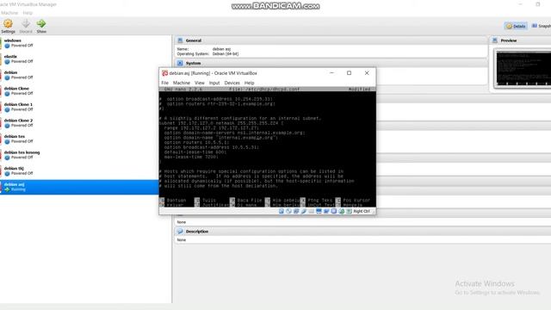Open Input menu in debian asj window
Image resolution: width=551 pixels, height=310 pixels.
(x=214, y=83)
